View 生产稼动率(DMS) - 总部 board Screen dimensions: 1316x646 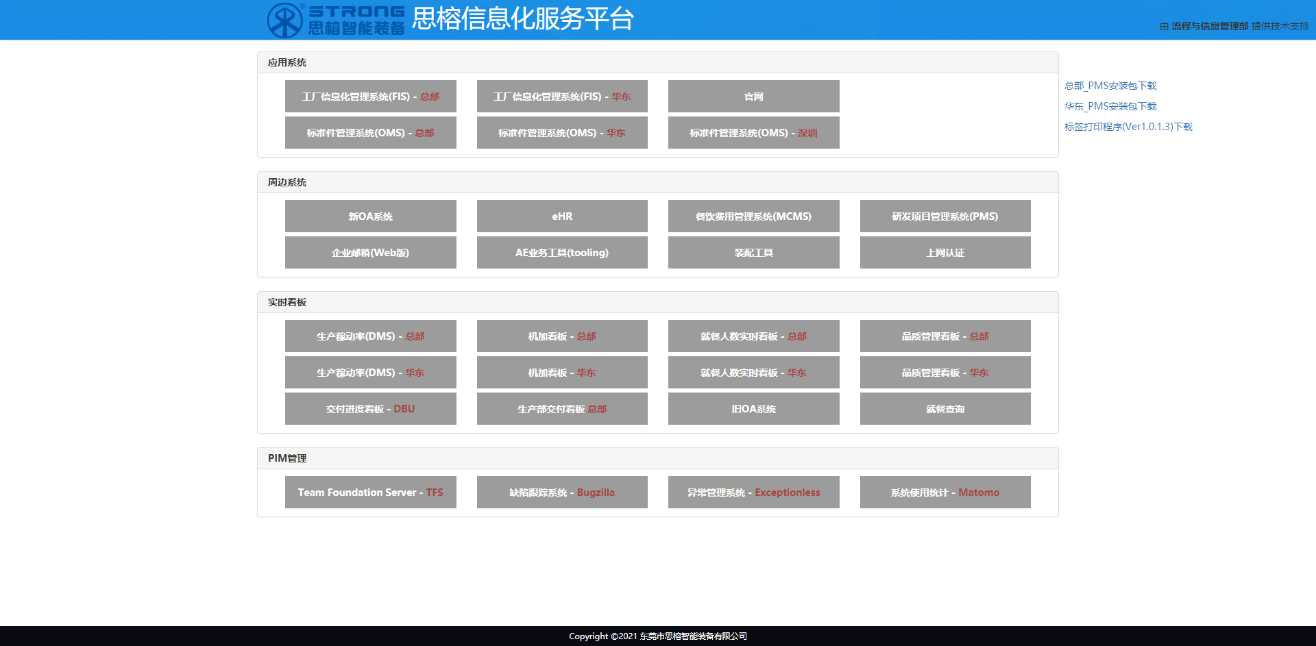click(x=371, y=336)
